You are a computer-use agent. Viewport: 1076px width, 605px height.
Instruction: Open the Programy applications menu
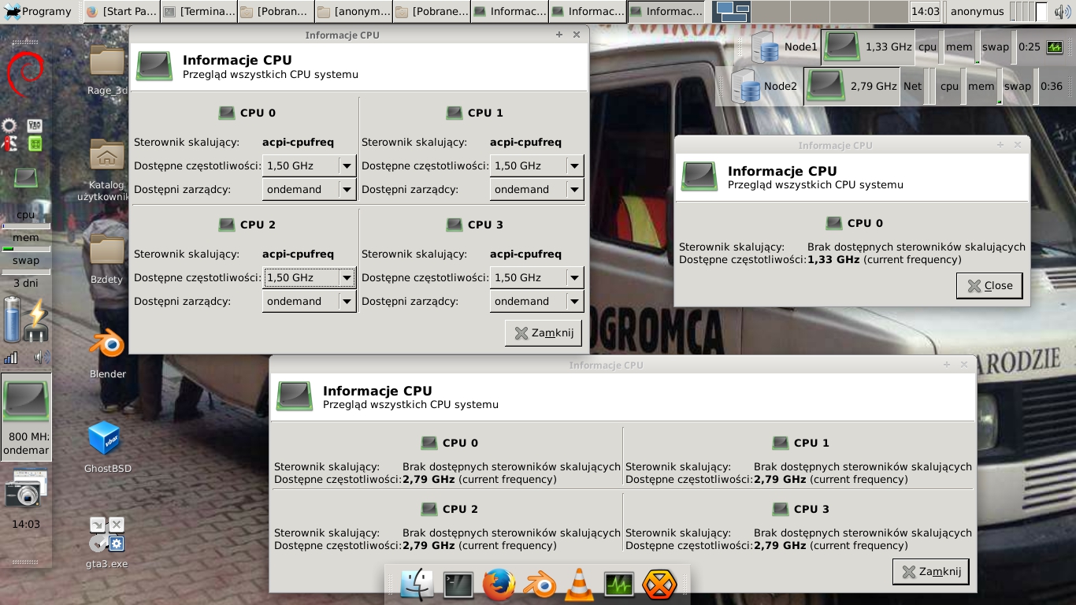[x=38, y=11]
